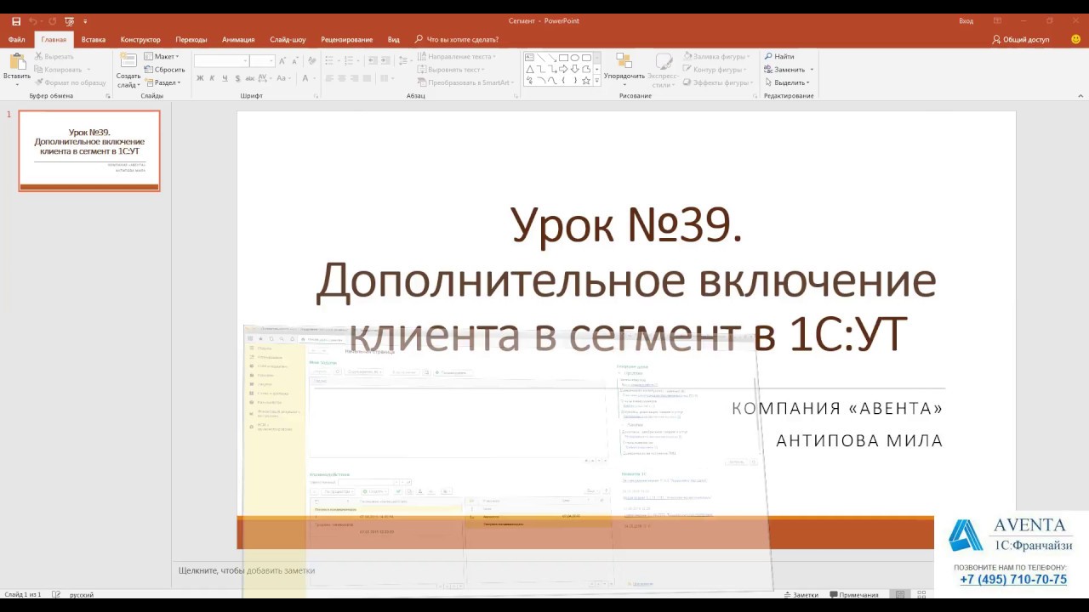Toggle italic К formatting
This screenshot has height=612, width=1089.
click(x=213, y=78)
